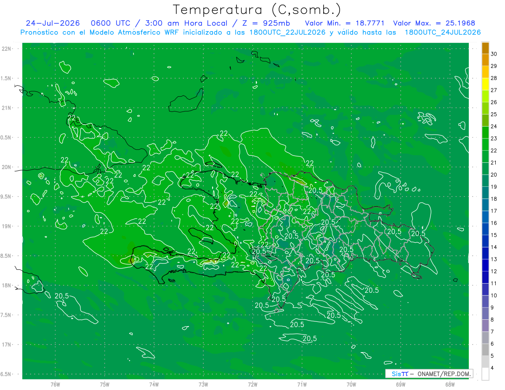Click initialization time '1800UTC_22JUL2026'
This screenshot has width=505, height=390.
coord(287,32)
